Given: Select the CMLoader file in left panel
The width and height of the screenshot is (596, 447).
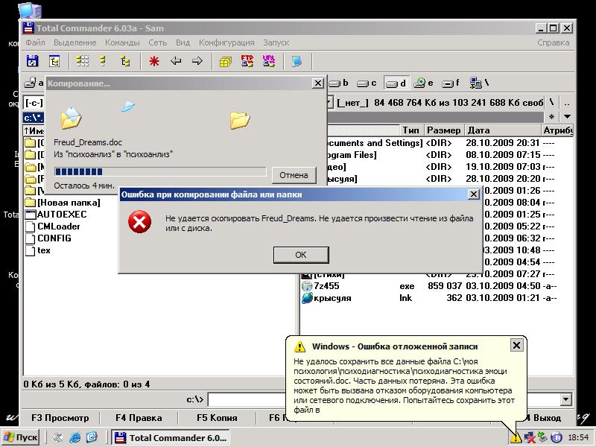Looking at the screenshot, I should 53,226.
